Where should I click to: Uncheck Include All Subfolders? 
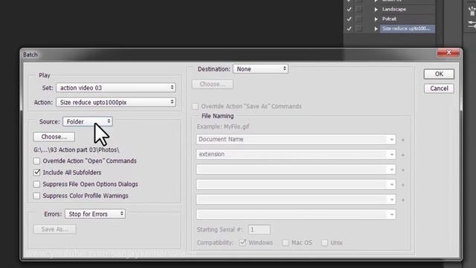pyautogui.click(x=36, y=172)
